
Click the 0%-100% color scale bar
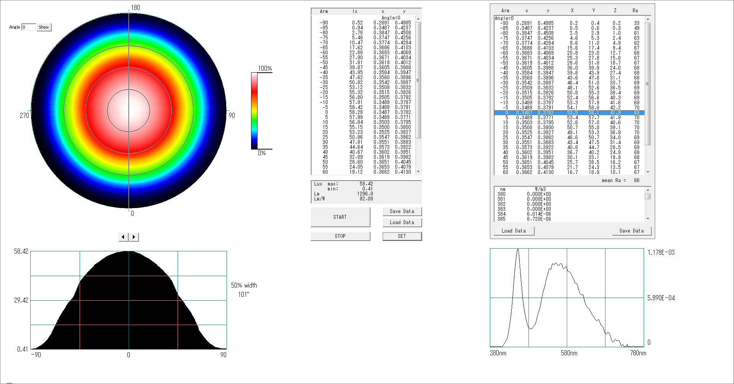(x=254, y=111)
